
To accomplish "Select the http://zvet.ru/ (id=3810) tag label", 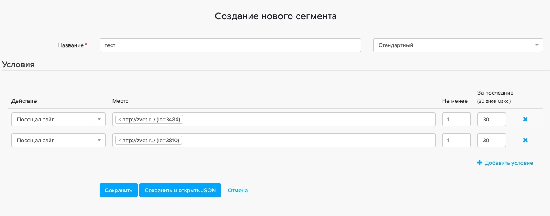I will pyautogui.click(x=151, y=141).
